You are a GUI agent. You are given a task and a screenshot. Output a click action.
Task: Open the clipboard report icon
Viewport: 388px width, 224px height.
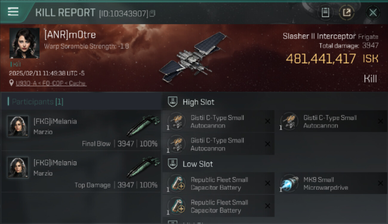(x=325, y=12)
